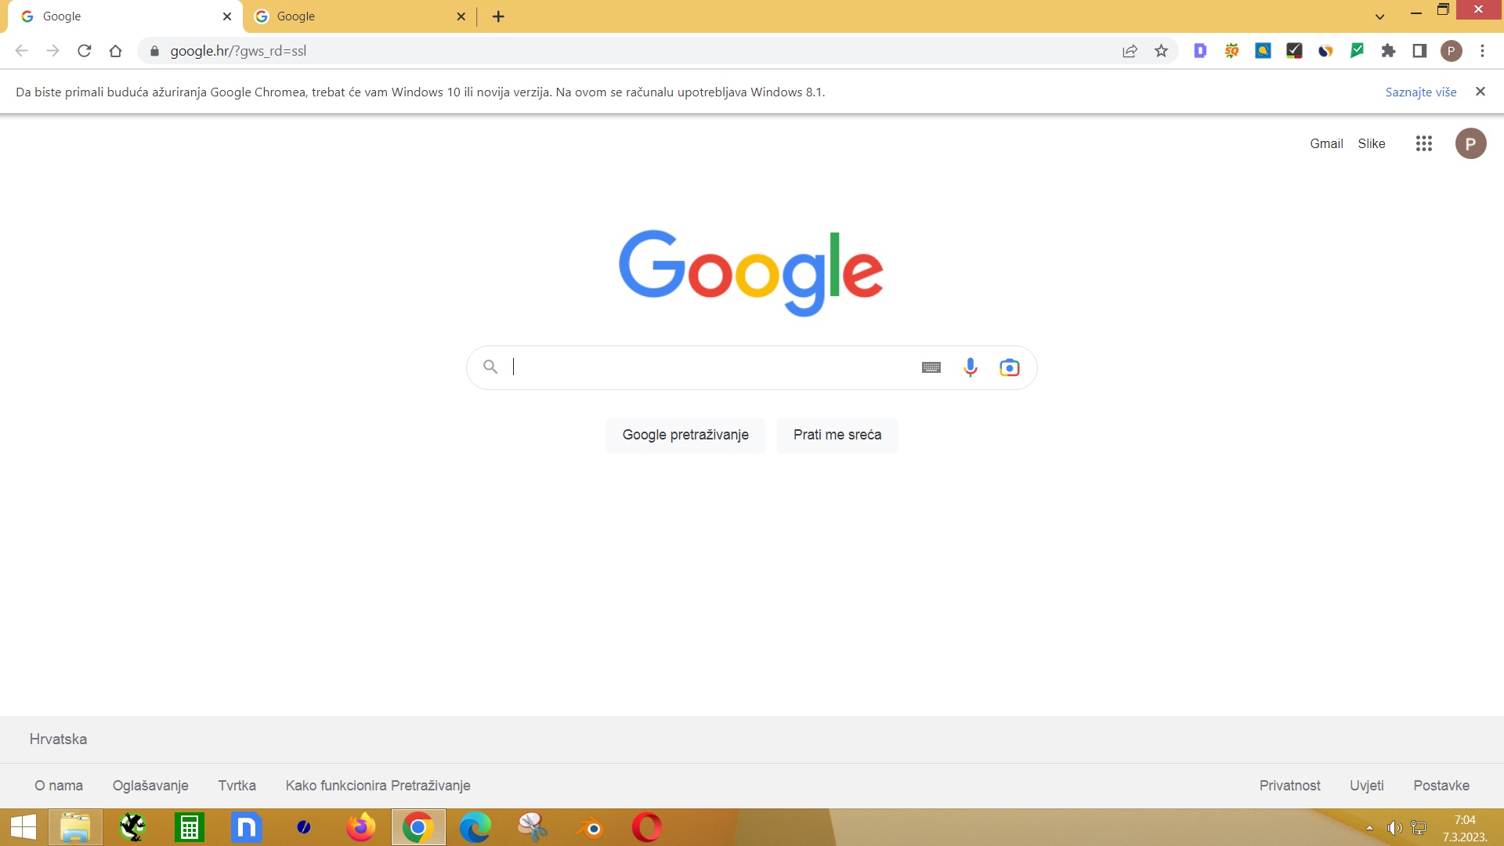
Task: Click Google pretraživanje button
Action: [685, 435]
